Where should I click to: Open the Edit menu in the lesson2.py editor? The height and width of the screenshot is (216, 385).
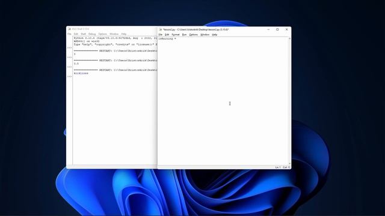[x=167, y=35]
